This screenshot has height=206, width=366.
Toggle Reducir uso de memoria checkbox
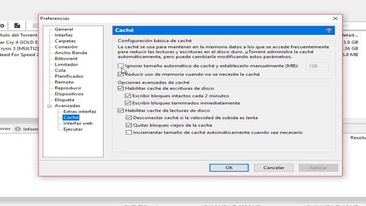pyautogui.click(x=121, y=74)
